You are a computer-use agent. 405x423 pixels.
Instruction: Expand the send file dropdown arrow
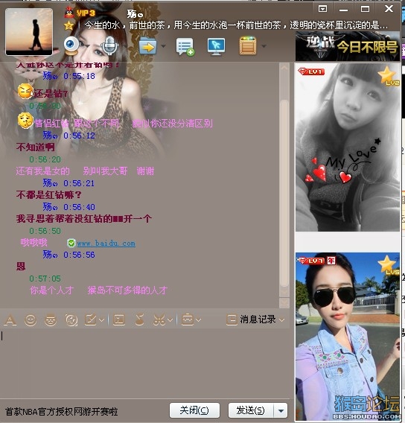click(163, 46)
